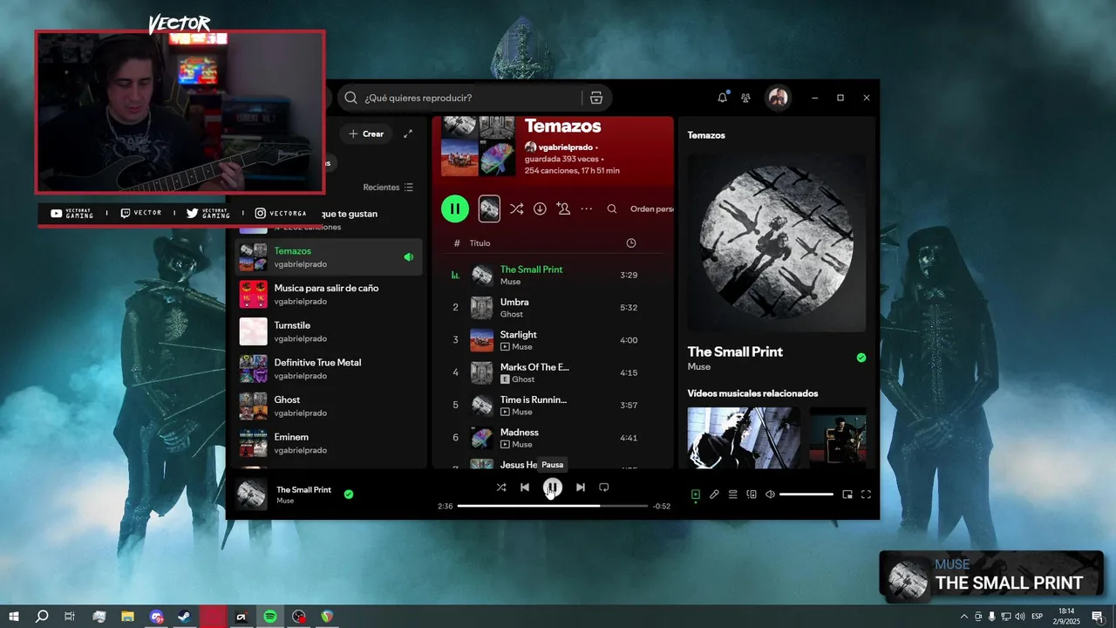Skip to the next track

pyautogui.click(x=581, y=488)
